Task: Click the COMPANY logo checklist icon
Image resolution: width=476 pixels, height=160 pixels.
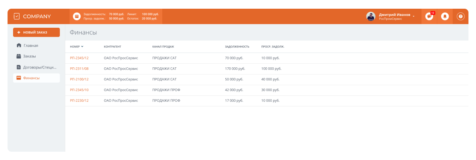Action: coord(16,16)
